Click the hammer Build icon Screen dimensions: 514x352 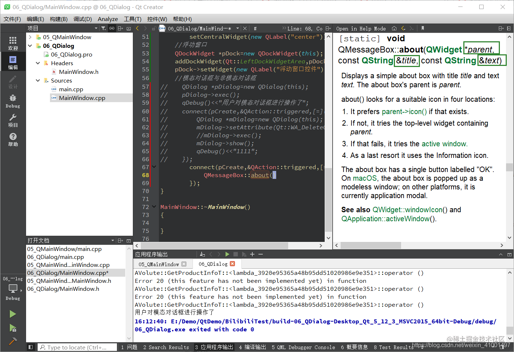(13, 341)
